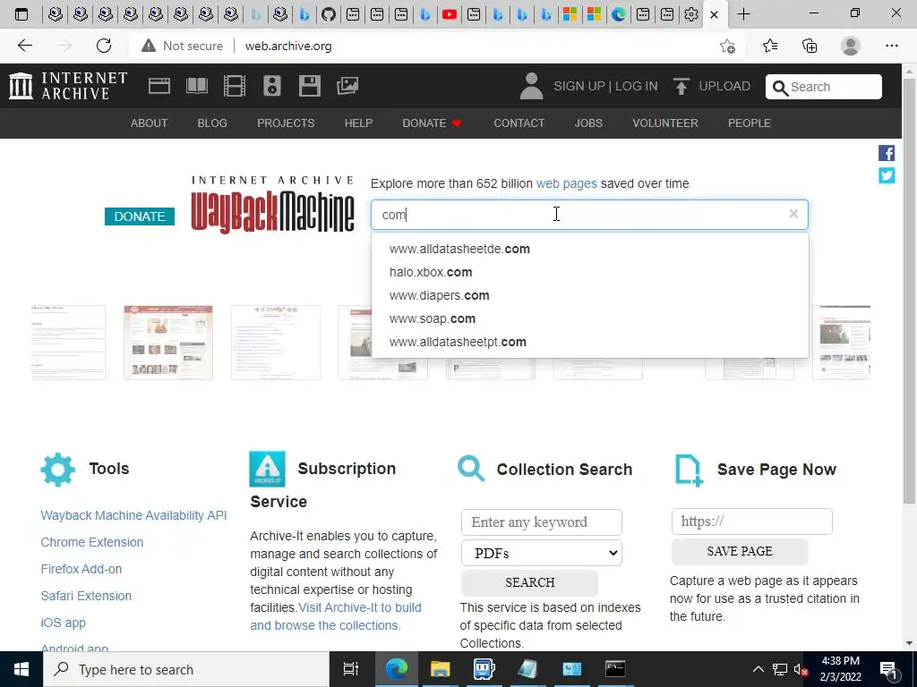The width and height of the screenshot is (917, 687).
Task: Focus the Enter any keyword field
Action: coord(542,522)
